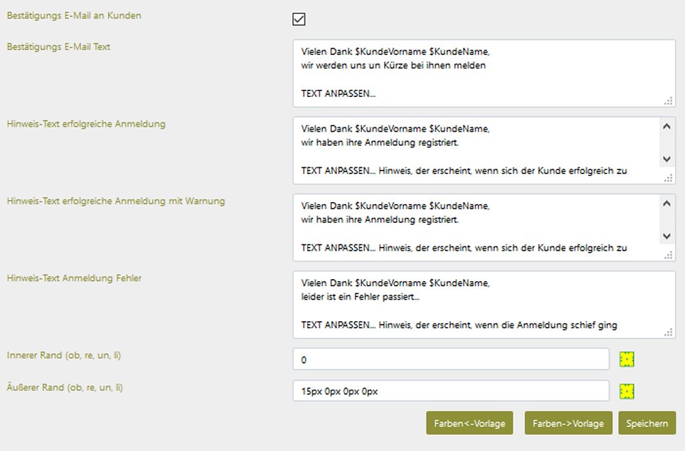Focus the Innerer Rand input field

click(450, 359)
